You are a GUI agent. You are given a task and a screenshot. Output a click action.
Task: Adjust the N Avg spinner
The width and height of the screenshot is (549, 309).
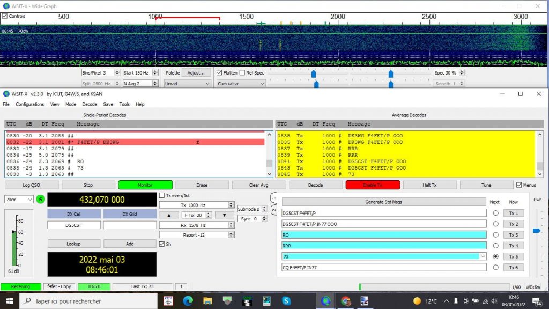(155, 84)
